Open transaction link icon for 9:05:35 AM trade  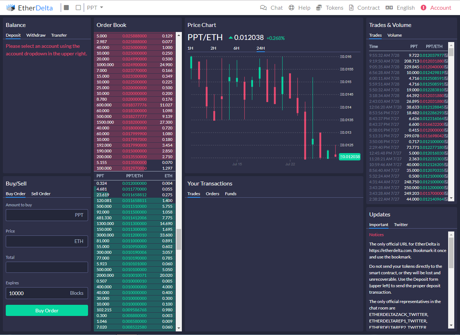[446, 67]
